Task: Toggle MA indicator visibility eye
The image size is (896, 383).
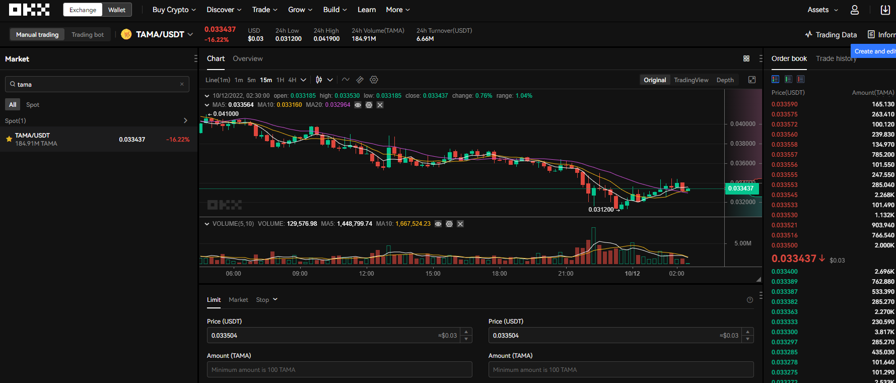Action: pos(358,105)
